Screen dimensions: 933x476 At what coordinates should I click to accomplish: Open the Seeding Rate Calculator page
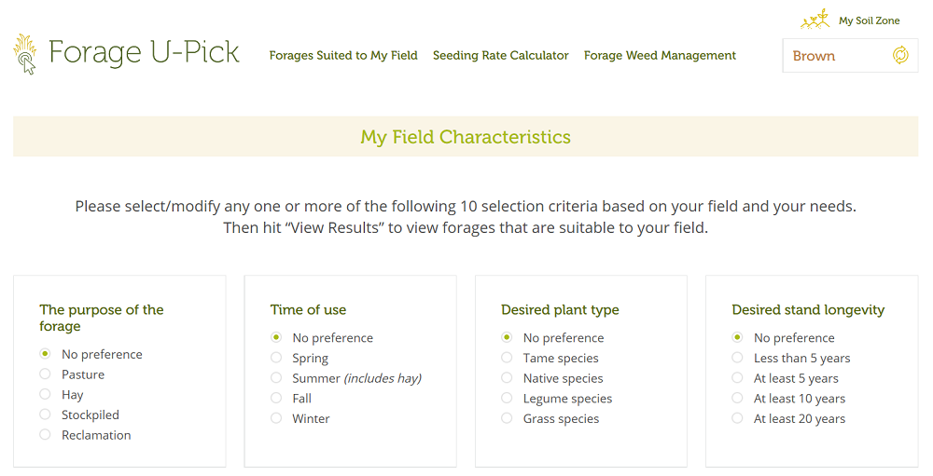pyautogui.click(x=500, y=55)
